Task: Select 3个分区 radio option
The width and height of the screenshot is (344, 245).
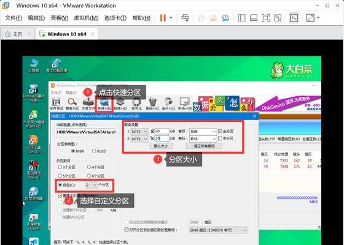Action: (60, 167)
